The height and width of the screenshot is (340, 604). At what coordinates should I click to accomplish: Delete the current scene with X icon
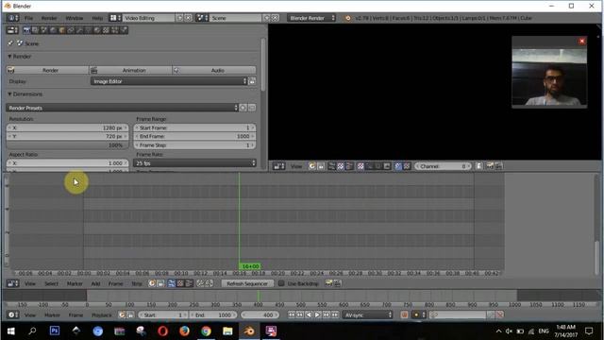pyautogui.click(x=275, y=18)
